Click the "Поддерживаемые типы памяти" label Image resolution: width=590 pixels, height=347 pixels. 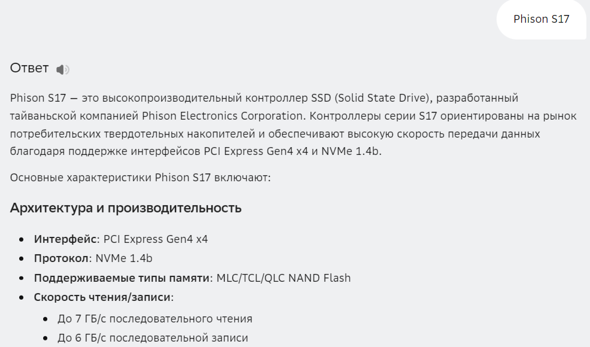point(119,278)
